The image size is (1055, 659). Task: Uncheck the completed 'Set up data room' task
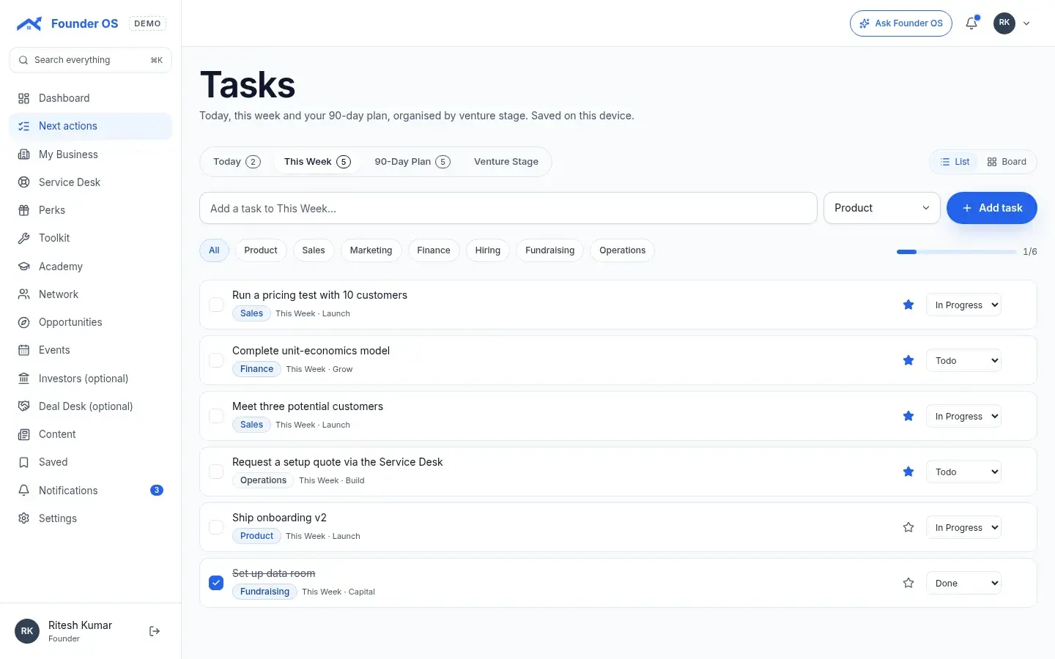click(x=216, y=583)
